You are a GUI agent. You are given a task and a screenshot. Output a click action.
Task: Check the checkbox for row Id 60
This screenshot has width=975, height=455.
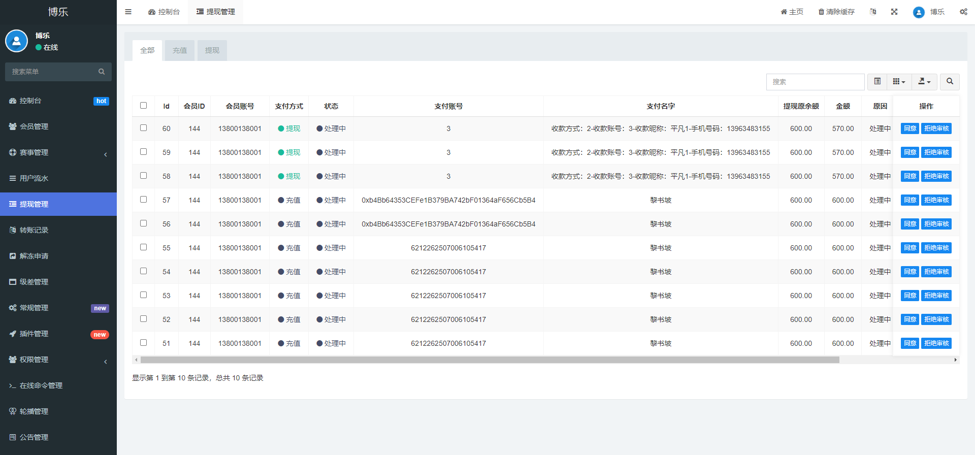click(x=143, y=128)
